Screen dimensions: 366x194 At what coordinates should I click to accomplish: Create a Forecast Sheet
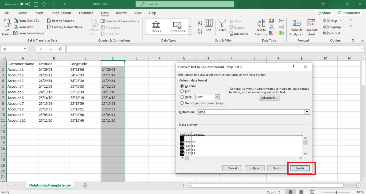coord(311,27)
